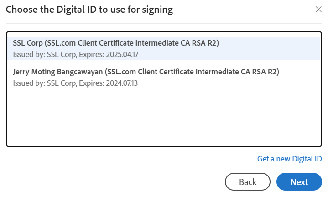Proceed with the Next button
328x197 pixels.
(299, 182)
